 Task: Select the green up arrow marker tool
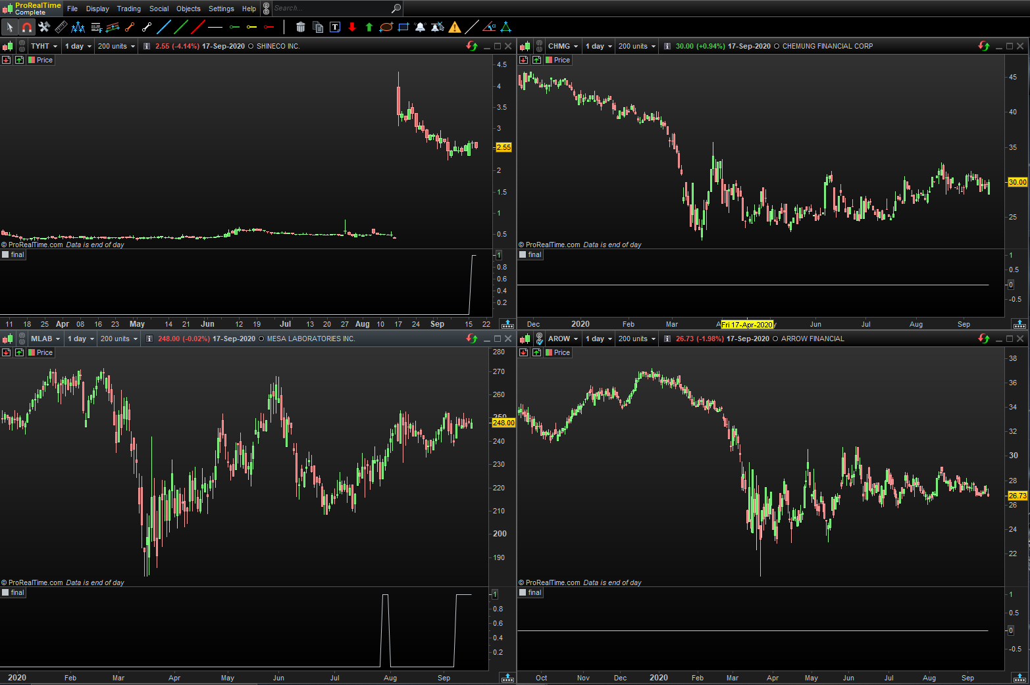[x=369, y=27]
